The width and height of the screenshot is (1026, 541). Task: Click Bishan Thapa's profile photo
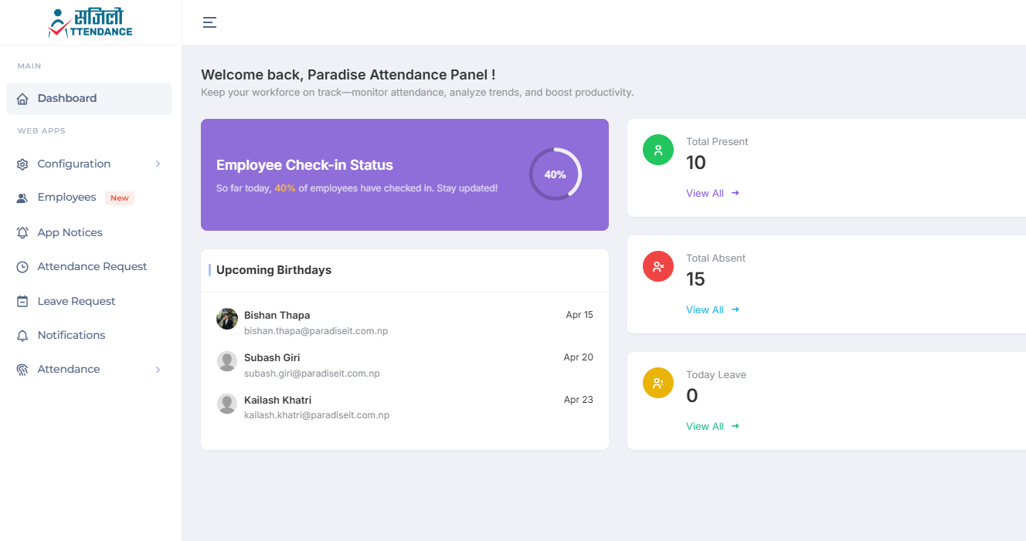click(x=227, y=319)
